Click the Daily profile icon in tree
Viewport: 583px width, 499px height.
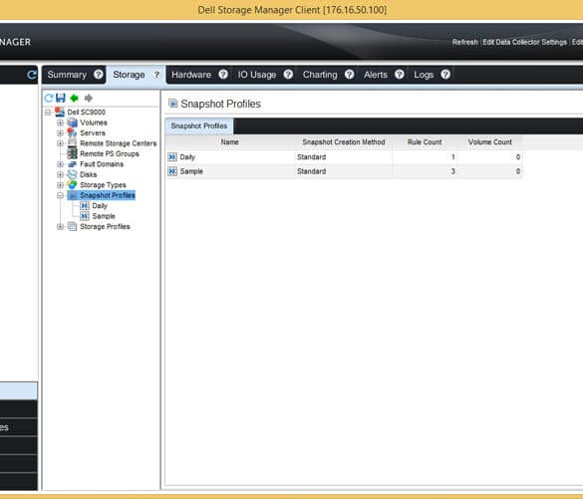point(85,205)
